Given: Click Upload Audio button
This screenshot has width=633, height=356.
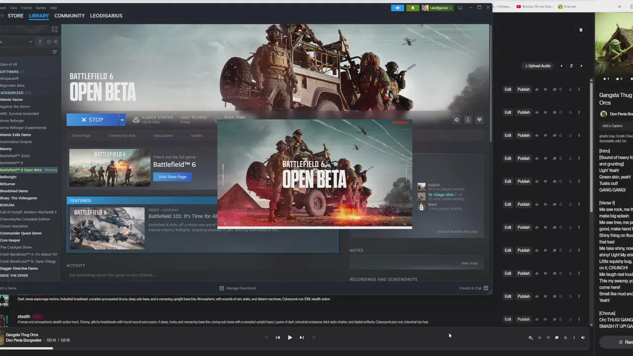Looking at the screenshot, I should click(x=538, y=66).
